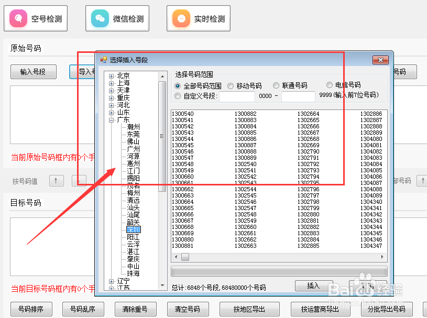Click the 号码排序 button

[31, 309]
